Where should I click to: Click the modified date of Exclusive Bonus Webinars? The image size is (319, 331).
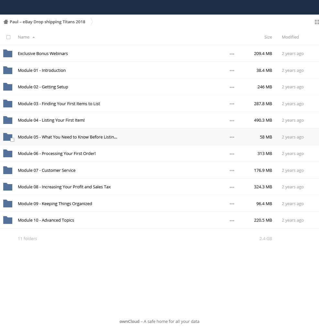pyautogui.click(x=293, y=53)
